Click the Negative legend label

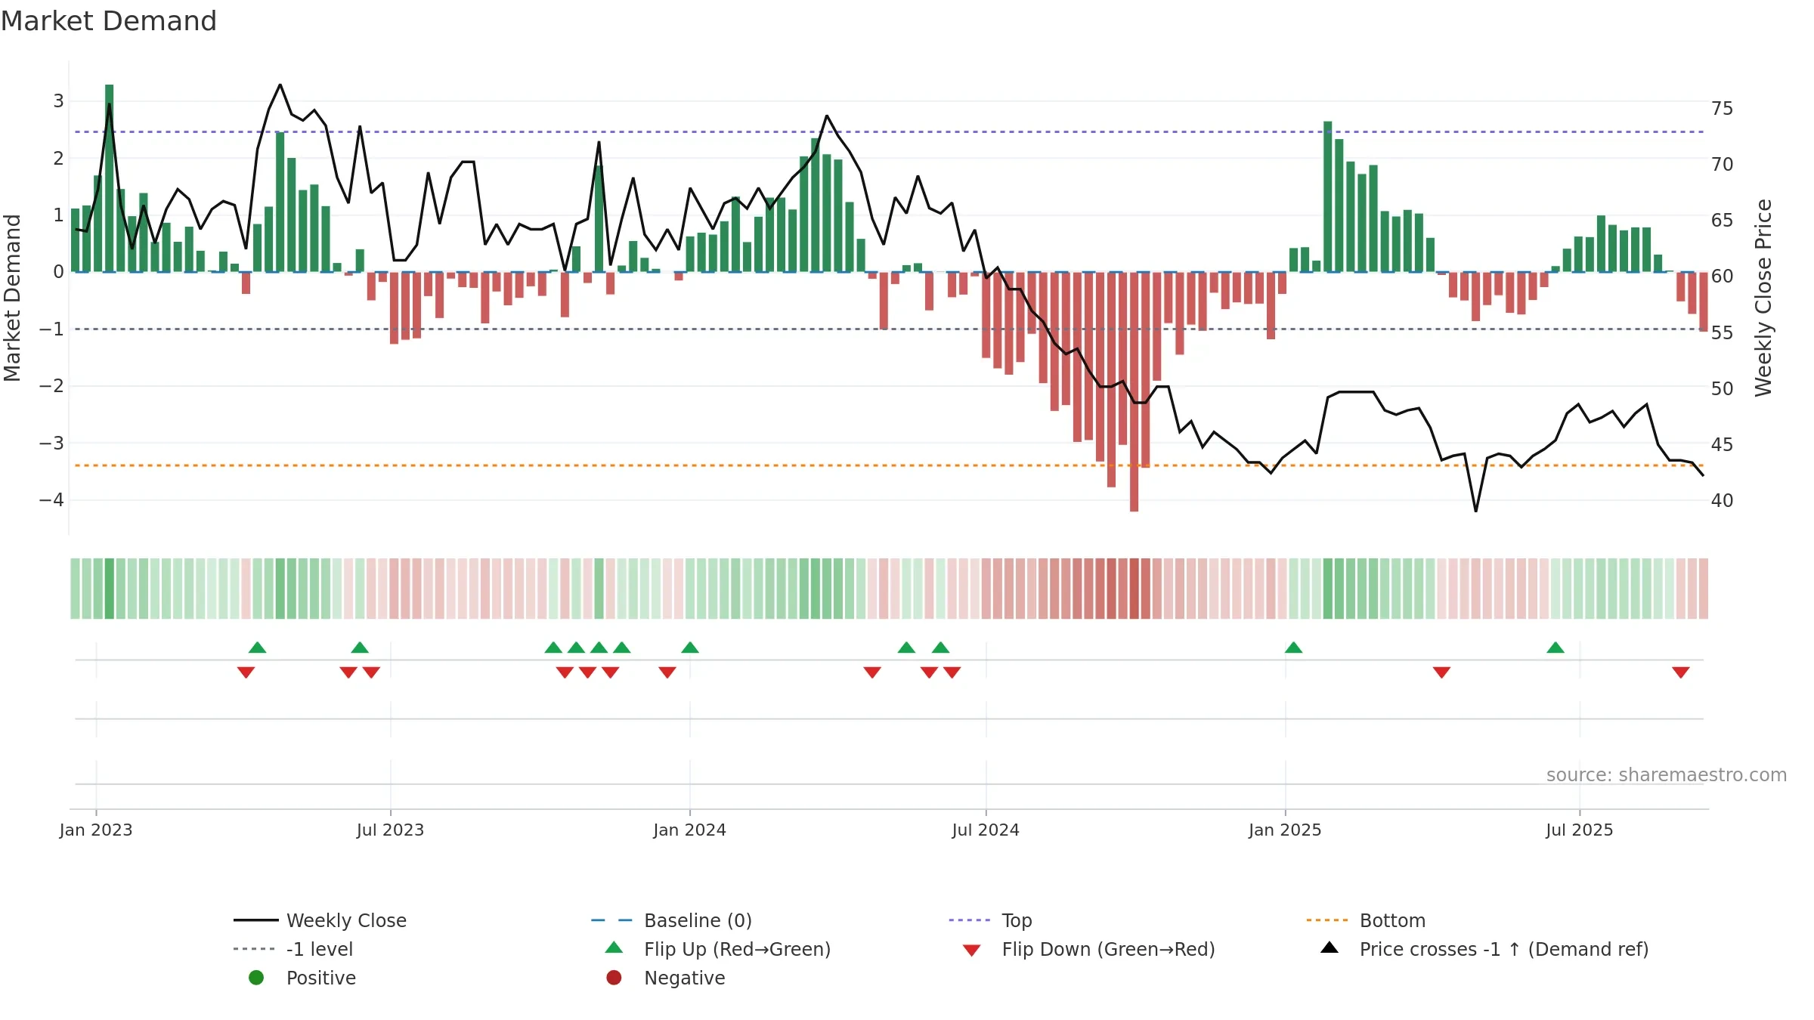684,978
